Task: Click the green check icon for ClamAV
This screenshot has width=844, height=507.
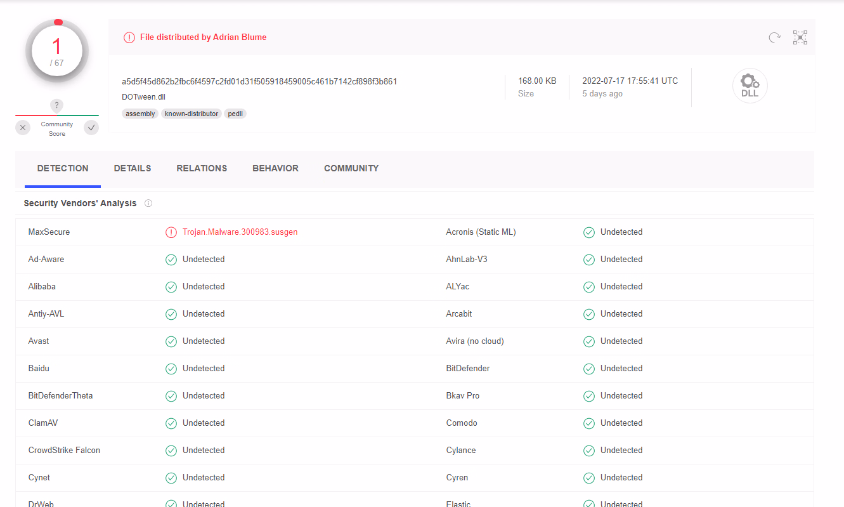Action: 171,423
